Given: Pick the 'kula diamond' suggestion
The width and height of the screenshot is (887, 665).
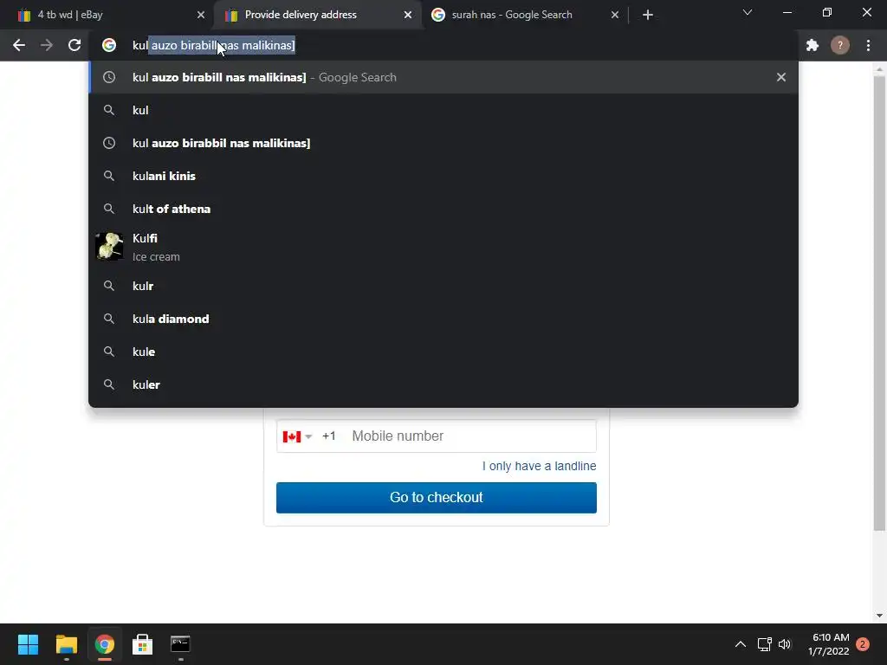Looking at the screenshot, I should (x=443, y=319).
